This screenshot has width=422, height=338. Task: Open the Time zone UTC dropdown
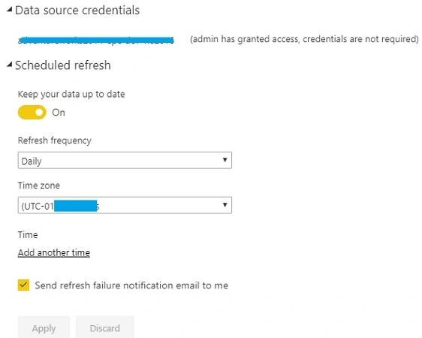[x=125, y=205]
